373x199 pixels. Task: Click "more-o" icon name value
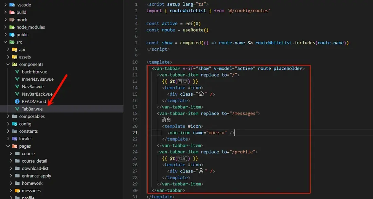(216, 133)
